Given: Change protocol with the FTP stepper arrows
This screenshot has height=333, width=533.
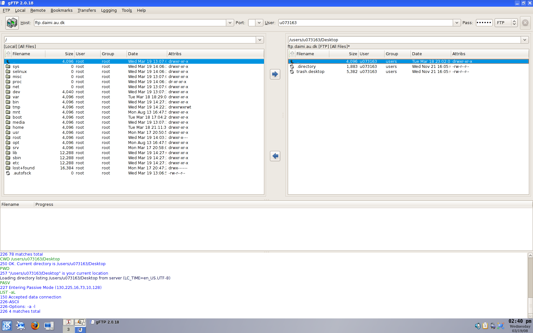Looking at the screenshot, I should [x=514, y=23].
